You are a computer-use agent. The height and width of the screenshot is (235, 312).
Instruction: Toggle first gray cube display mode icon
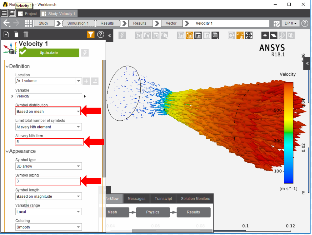(181, 36)
